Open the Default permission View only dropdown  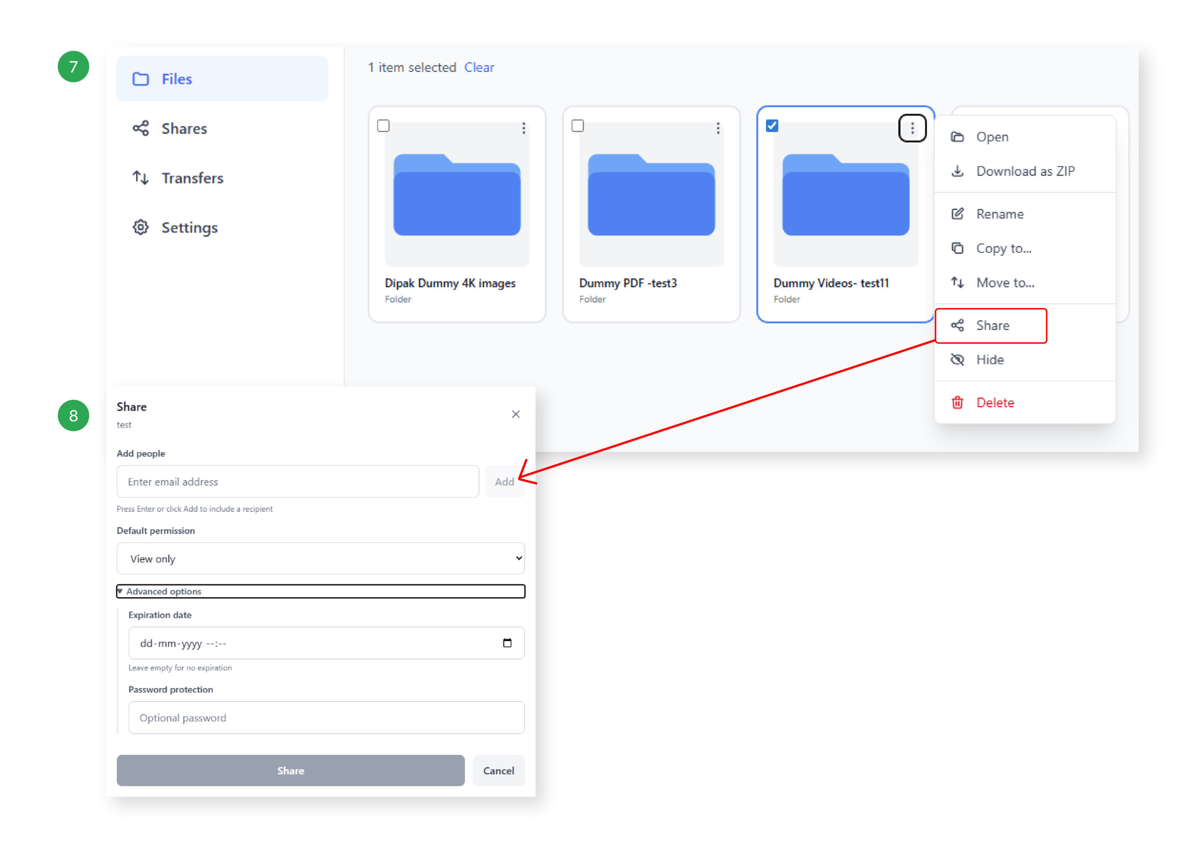click(x=320, y=559)
